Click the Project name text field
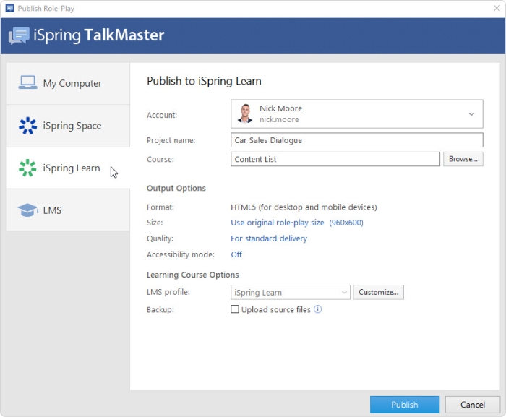Image resolution: width=506 pixels, height=417 pixels. (356, 140)
